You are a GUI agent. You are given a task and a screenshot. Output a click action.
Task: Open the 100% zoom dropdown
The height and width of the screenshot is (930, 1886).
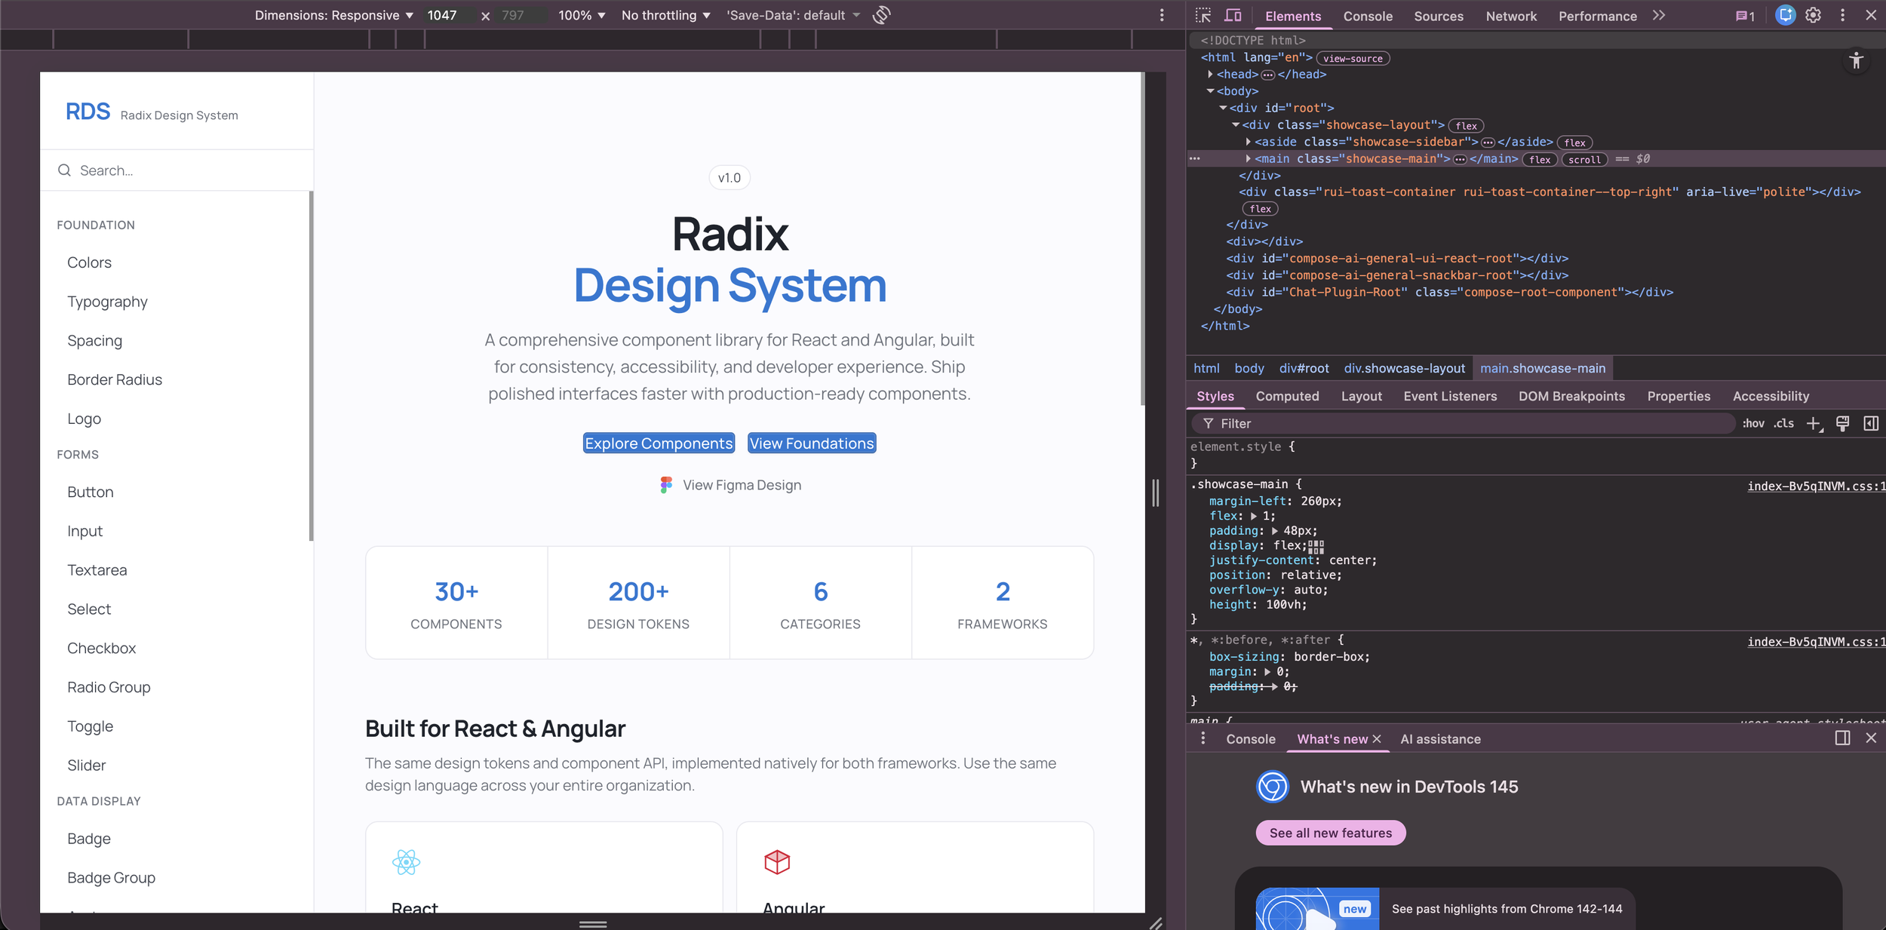tap(582, 15)
